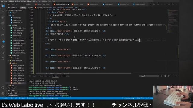
Task: Open sqlite3_004.html in the file tree
Action: (x=18, y=73)
